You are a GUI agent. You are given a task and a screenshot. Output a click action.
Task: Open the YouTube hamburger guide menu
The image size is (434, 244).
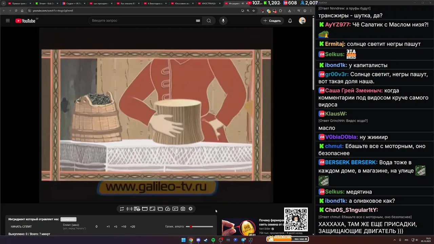[x=8, y=21]
